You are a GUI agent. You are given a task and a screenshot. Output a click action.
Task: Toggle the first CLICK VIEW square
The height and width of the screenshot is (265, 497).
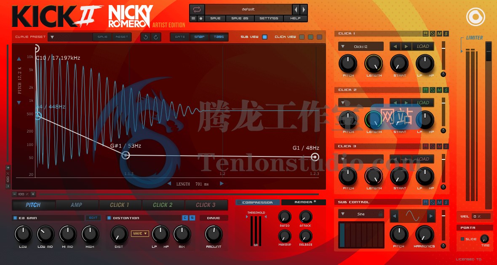click(x=302, y=37)
